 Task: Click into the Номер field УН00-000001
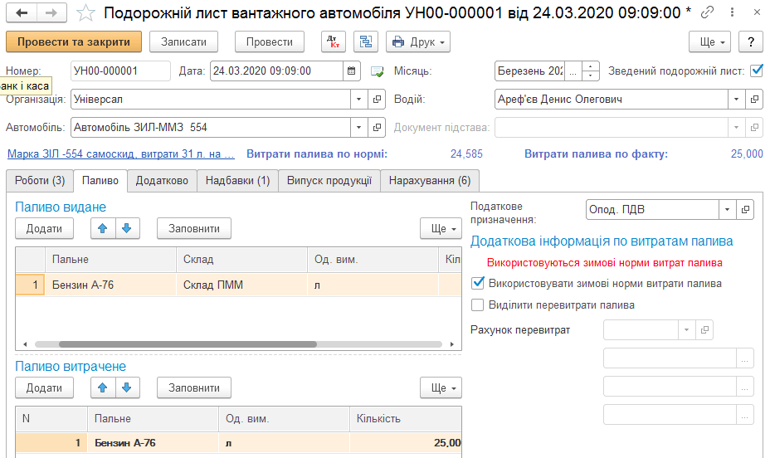[120, 71]
